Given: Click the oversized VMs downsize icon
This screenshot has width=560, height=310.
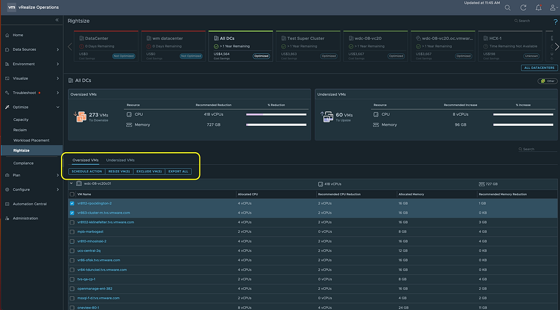Looking at the screenshot, I should tap(80, 116).
